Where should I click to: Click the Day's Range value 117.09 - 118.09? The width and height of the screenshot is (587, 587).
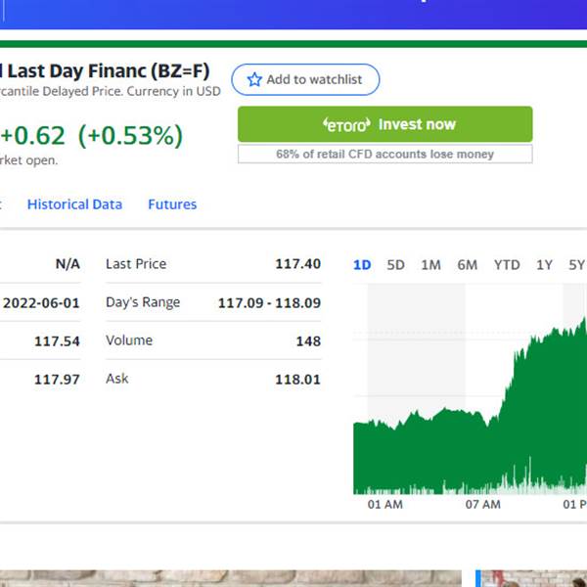point(269,303)
